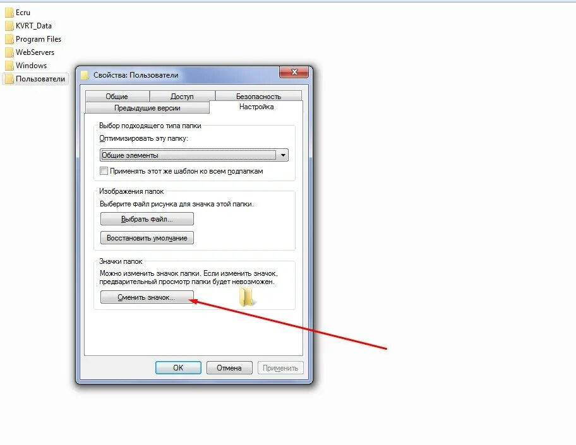
Task: Open the Доступ tab
Action: 182,97
